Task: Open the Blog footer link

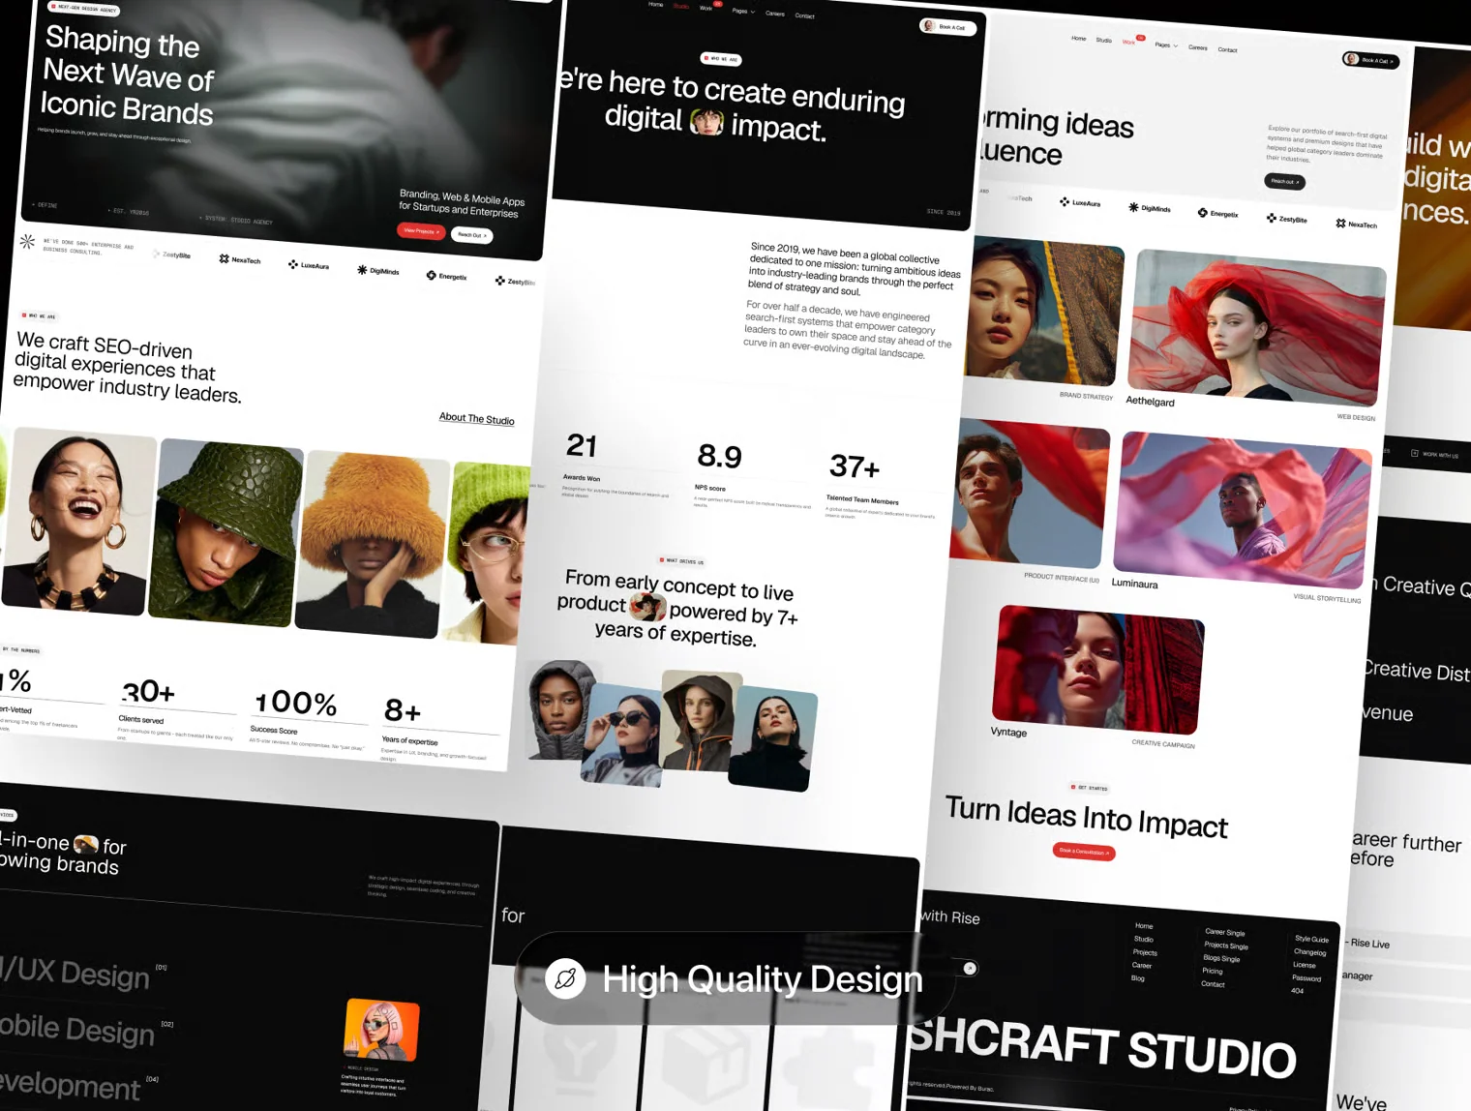Action: (x=1137, y=977)
